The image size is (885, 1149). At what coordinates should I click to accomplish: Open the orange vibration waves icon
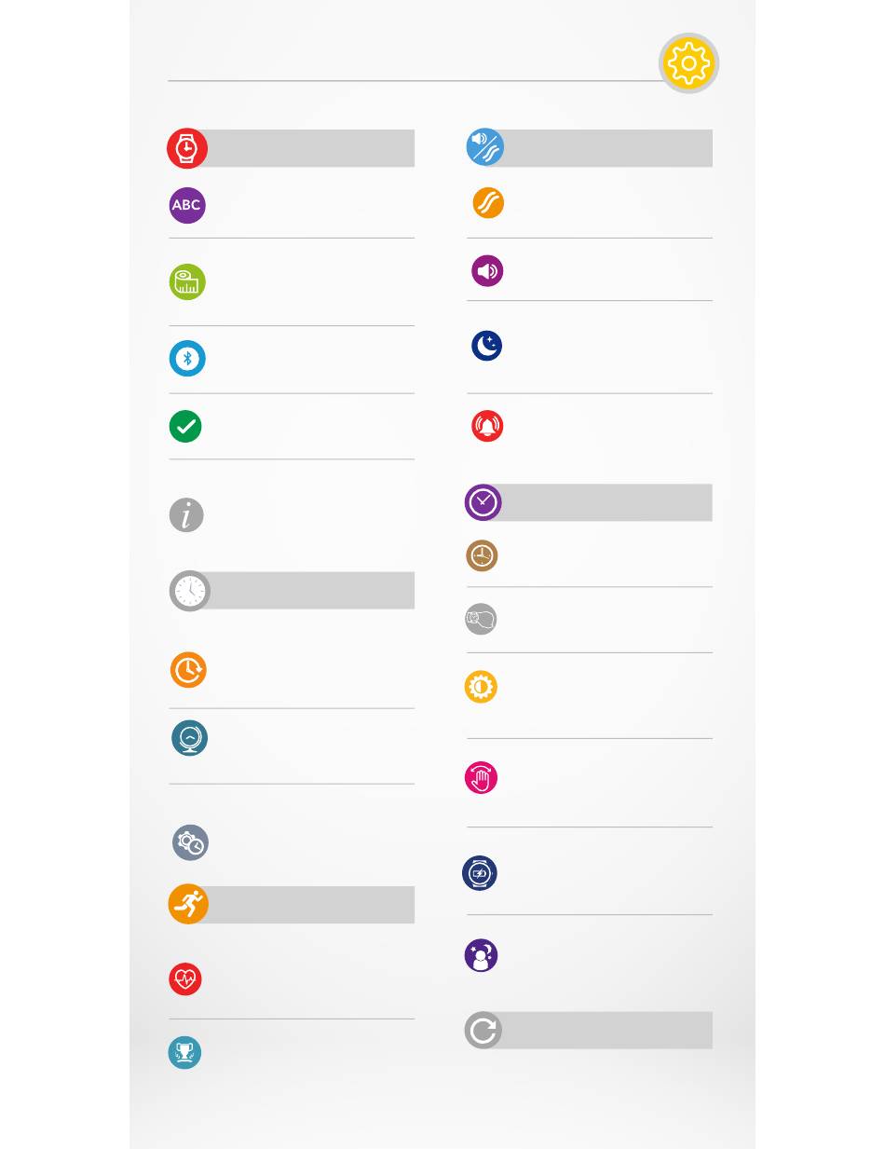(488, 203)
